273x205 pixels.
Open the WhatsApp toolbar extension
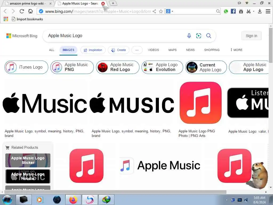226,11
